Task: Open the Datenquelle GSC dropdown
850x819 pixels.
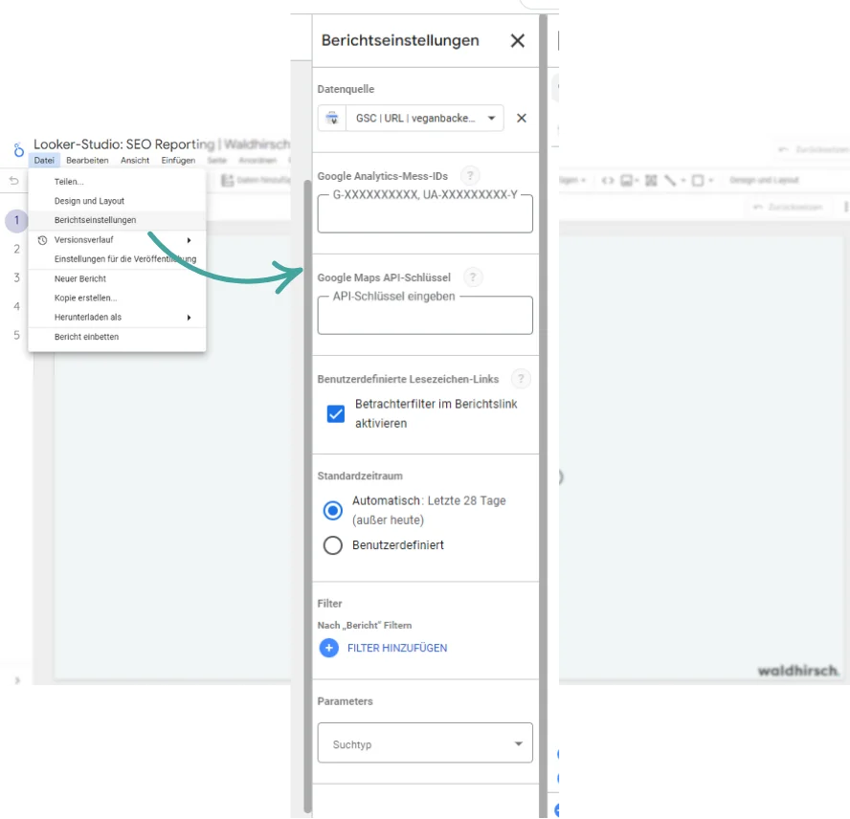Action: pos(491,119)
